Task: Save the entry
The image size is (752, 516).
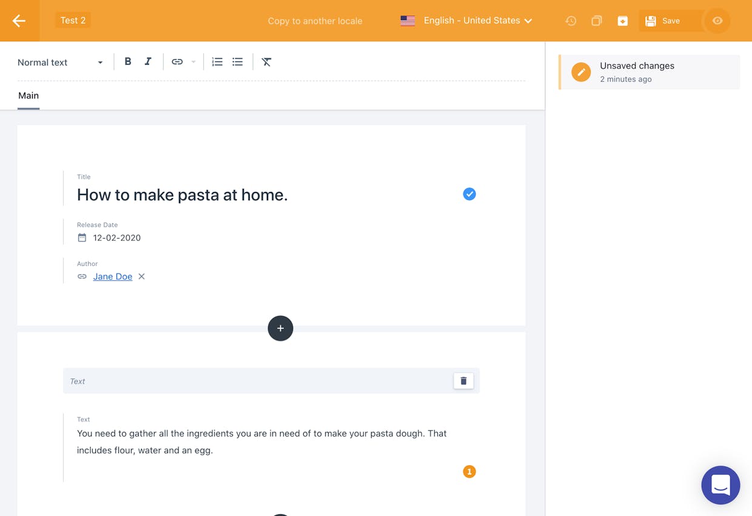Action: click(670, 21)
